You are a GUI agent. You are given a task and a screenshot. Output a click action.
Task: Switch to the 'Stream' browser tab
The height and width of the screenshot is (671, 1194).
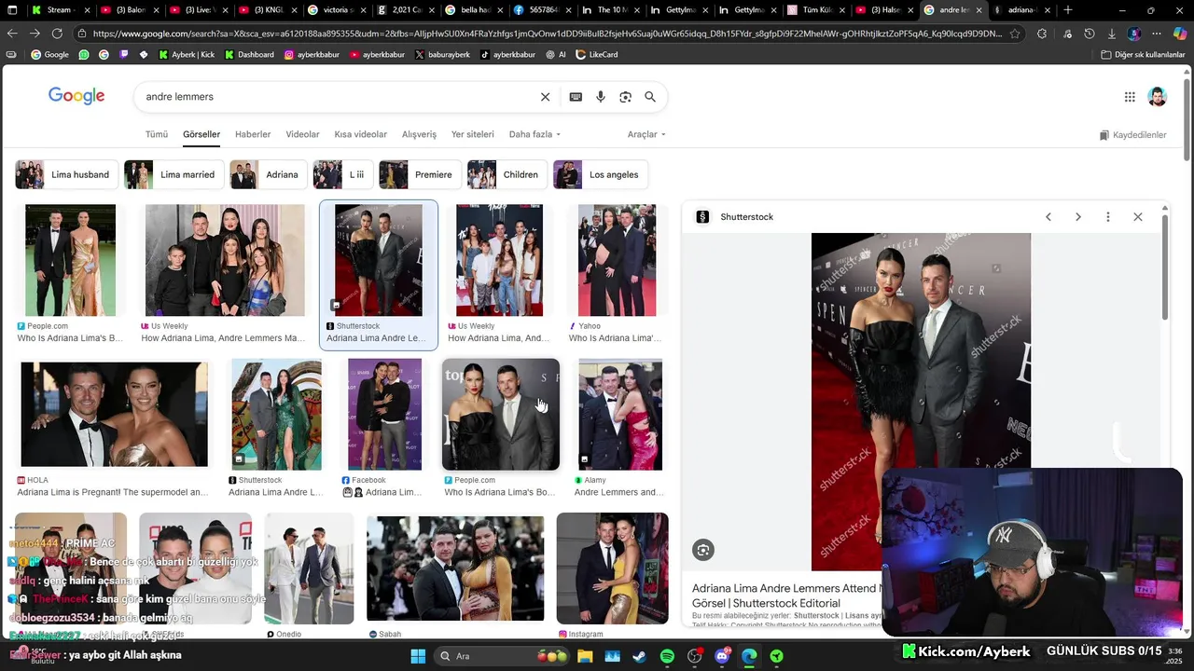coord(59,10)
